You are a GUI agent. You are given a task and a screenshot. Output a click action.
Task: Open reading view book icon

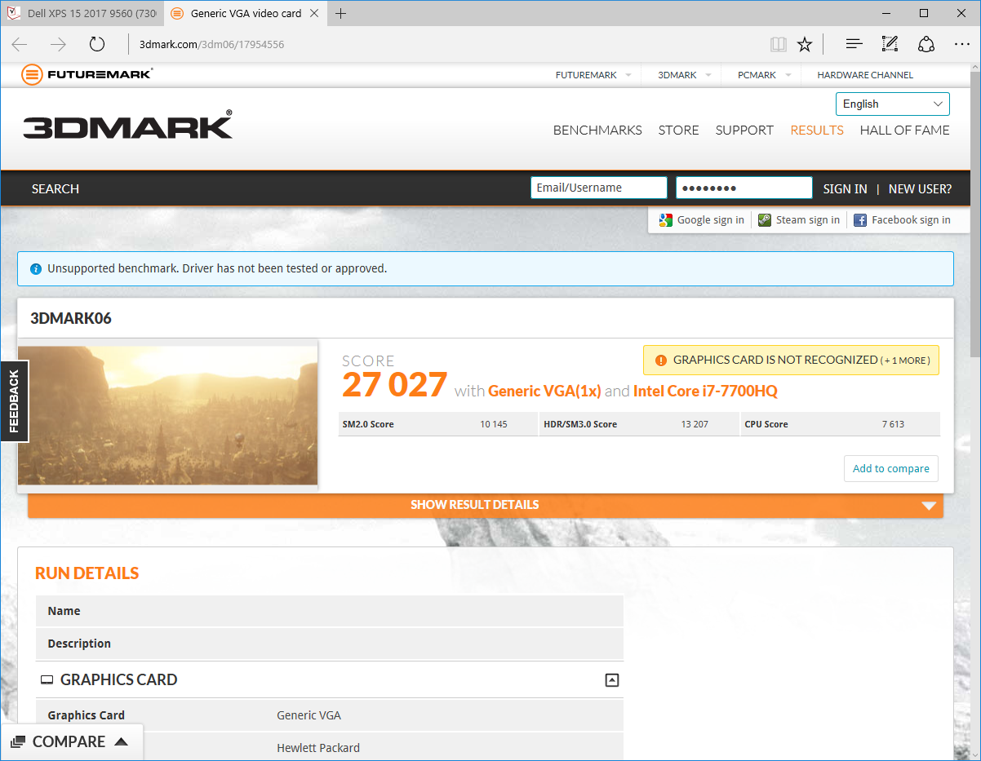point(779,44)
